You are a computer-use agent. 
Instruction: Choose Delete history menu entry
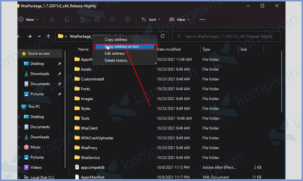click(116, 61)
